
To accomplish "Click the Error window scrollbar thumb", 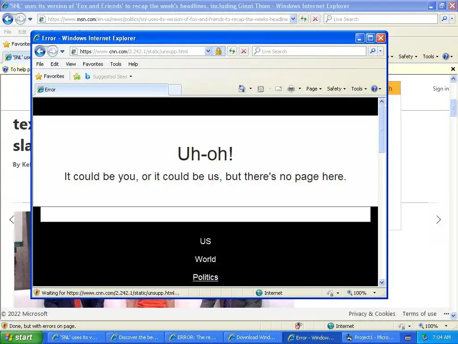I will click(382, 129).
